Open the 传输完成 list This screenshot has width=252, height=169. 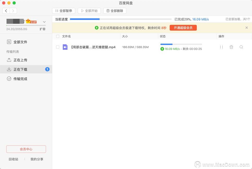pyautogui.click(x=26, y=79)
